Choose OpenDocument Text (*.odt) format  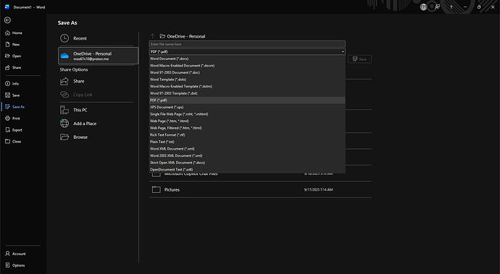247,170
